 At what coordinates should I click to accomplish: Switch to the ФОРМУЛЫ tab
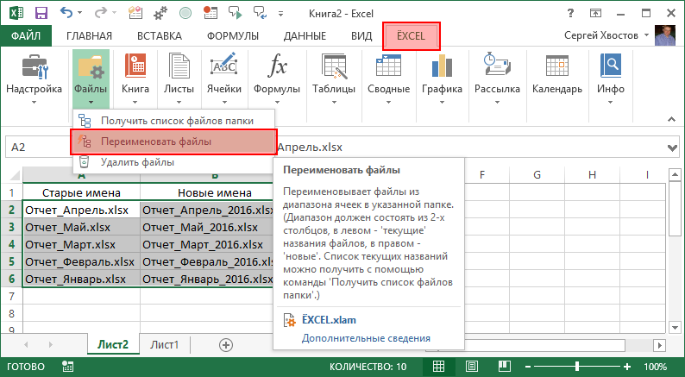232,36
